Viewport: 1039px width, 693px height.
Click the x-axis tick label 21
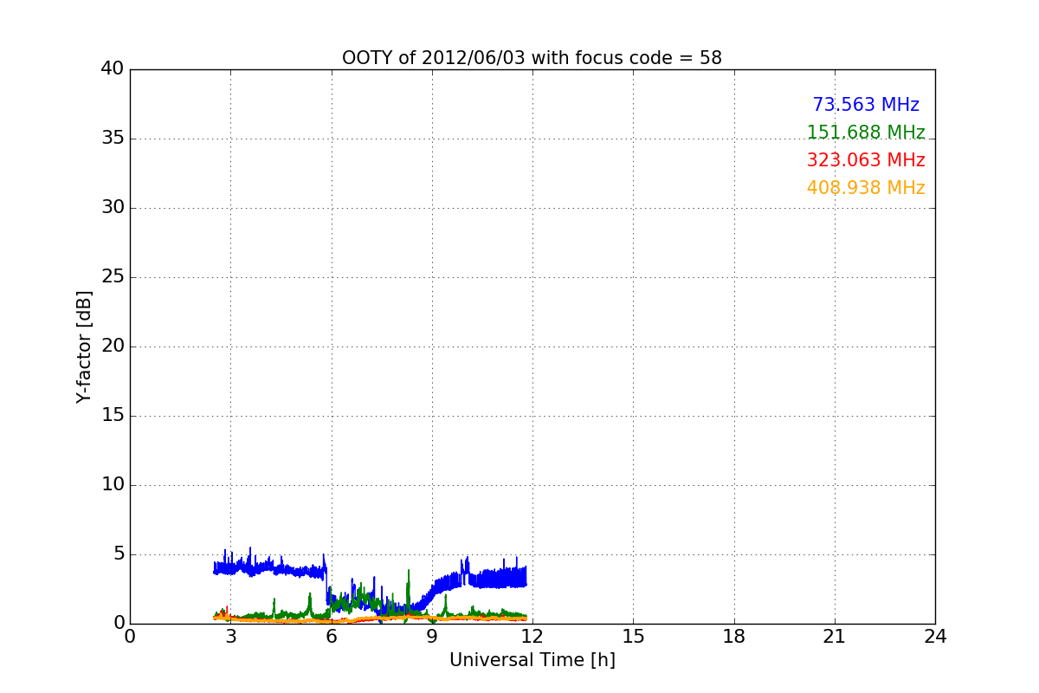835,637
